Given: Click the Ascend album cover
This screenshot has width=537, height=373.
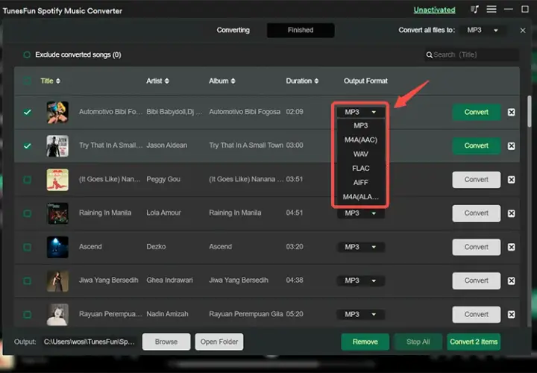Looking at the screenshot, I should [x=57, y=247].
